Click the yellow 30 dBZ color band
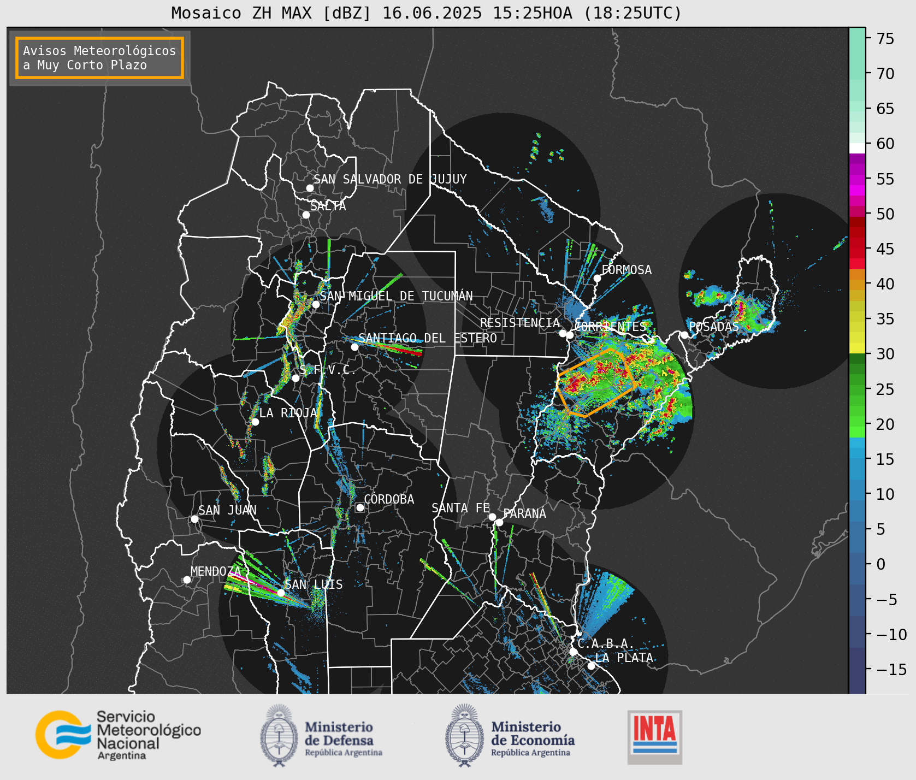The image size is (916, 780). click(857, 348)
